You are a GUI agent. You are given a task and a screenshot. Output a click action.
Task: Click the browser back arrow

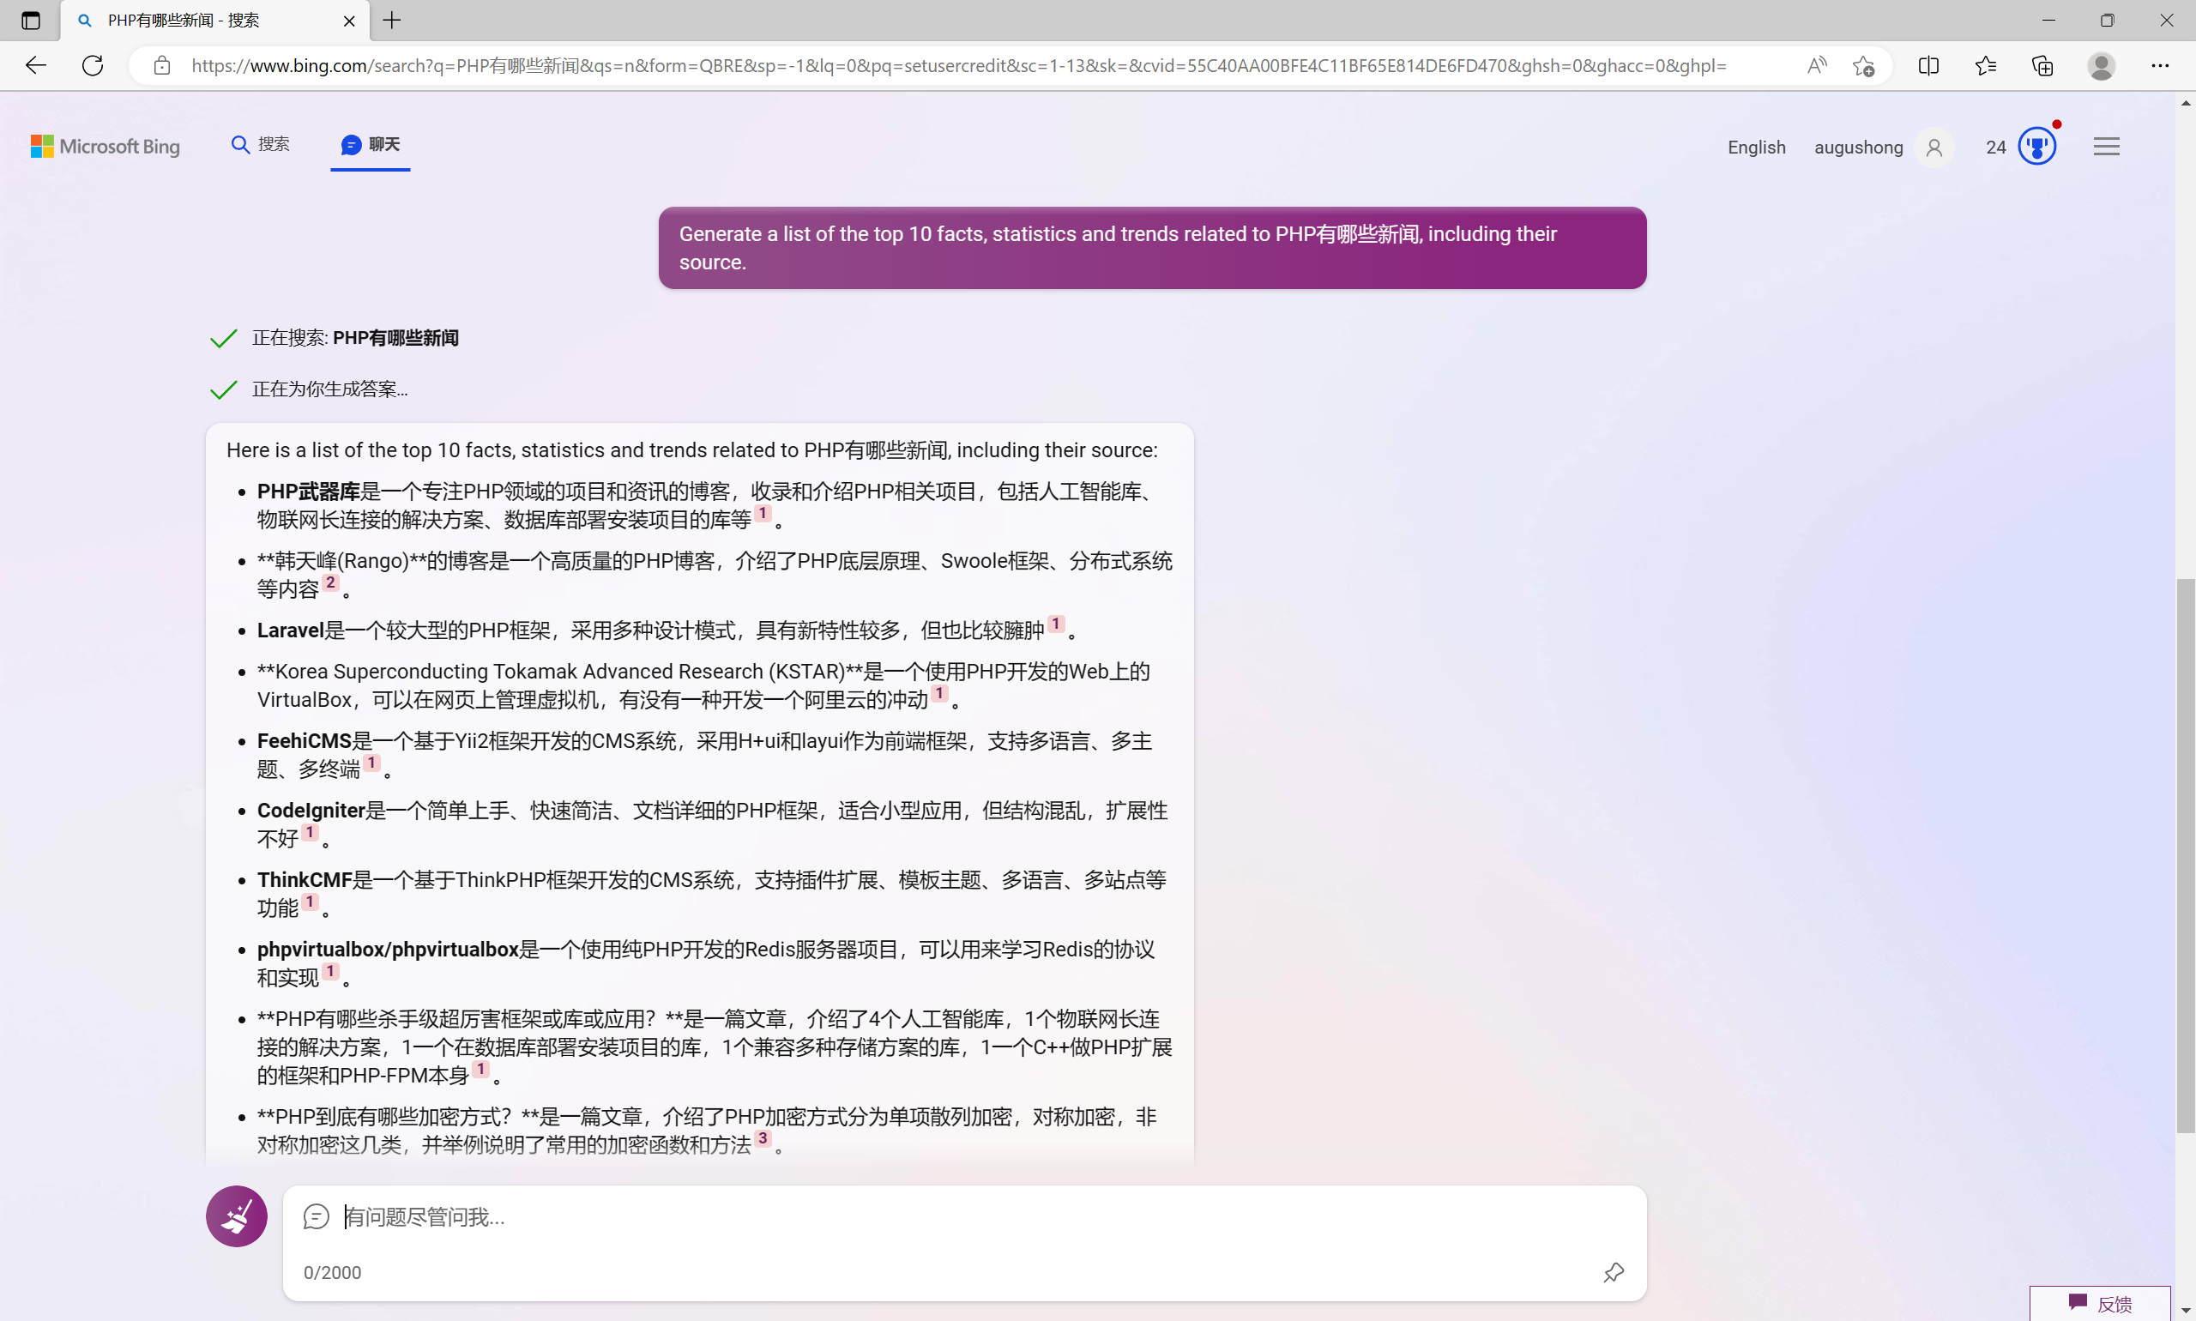point(36,65)
